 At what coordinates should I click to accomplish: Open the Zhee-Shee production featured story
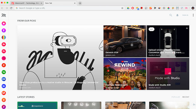coord(60,57)
